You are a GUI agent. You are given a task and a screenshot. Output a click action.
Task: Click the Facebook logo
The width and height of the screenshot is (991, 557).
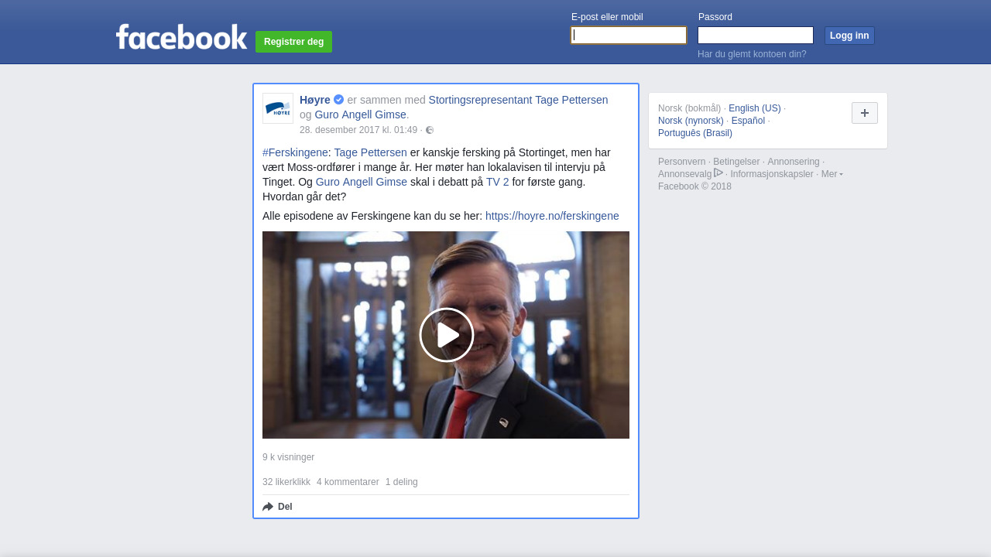coord(181,36)
